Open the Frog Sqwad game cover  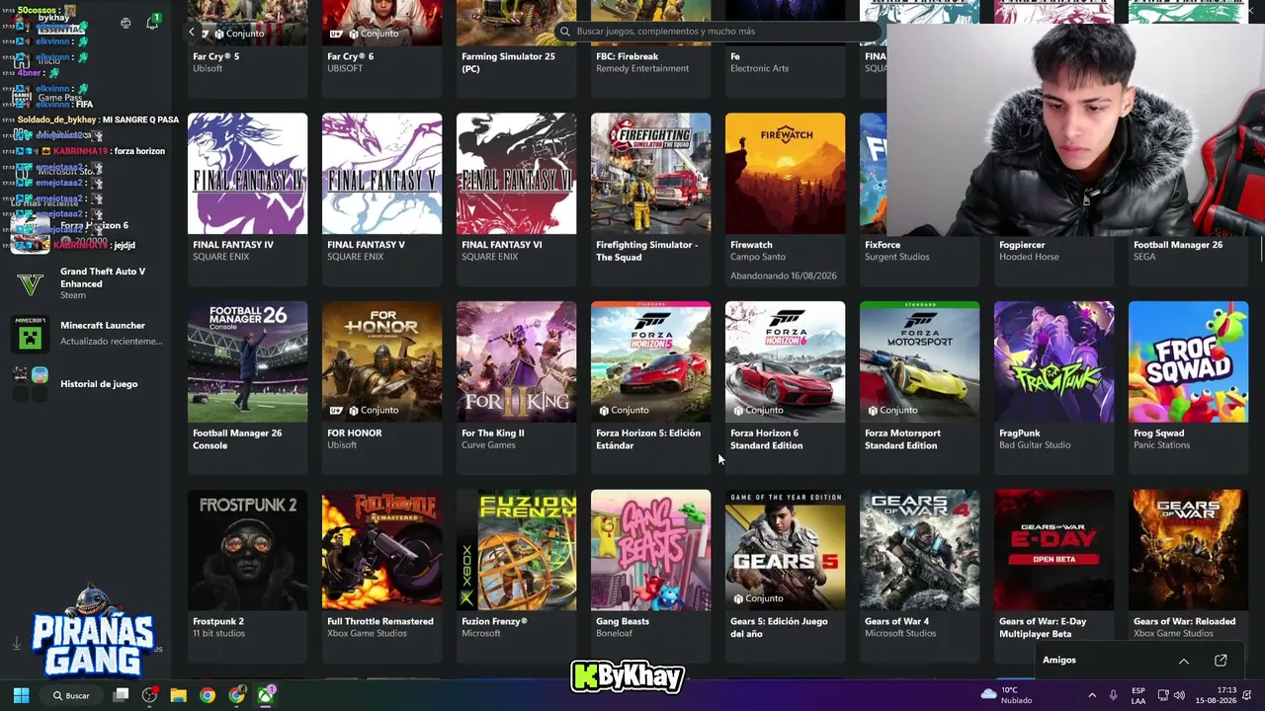tap(1188, 361)
